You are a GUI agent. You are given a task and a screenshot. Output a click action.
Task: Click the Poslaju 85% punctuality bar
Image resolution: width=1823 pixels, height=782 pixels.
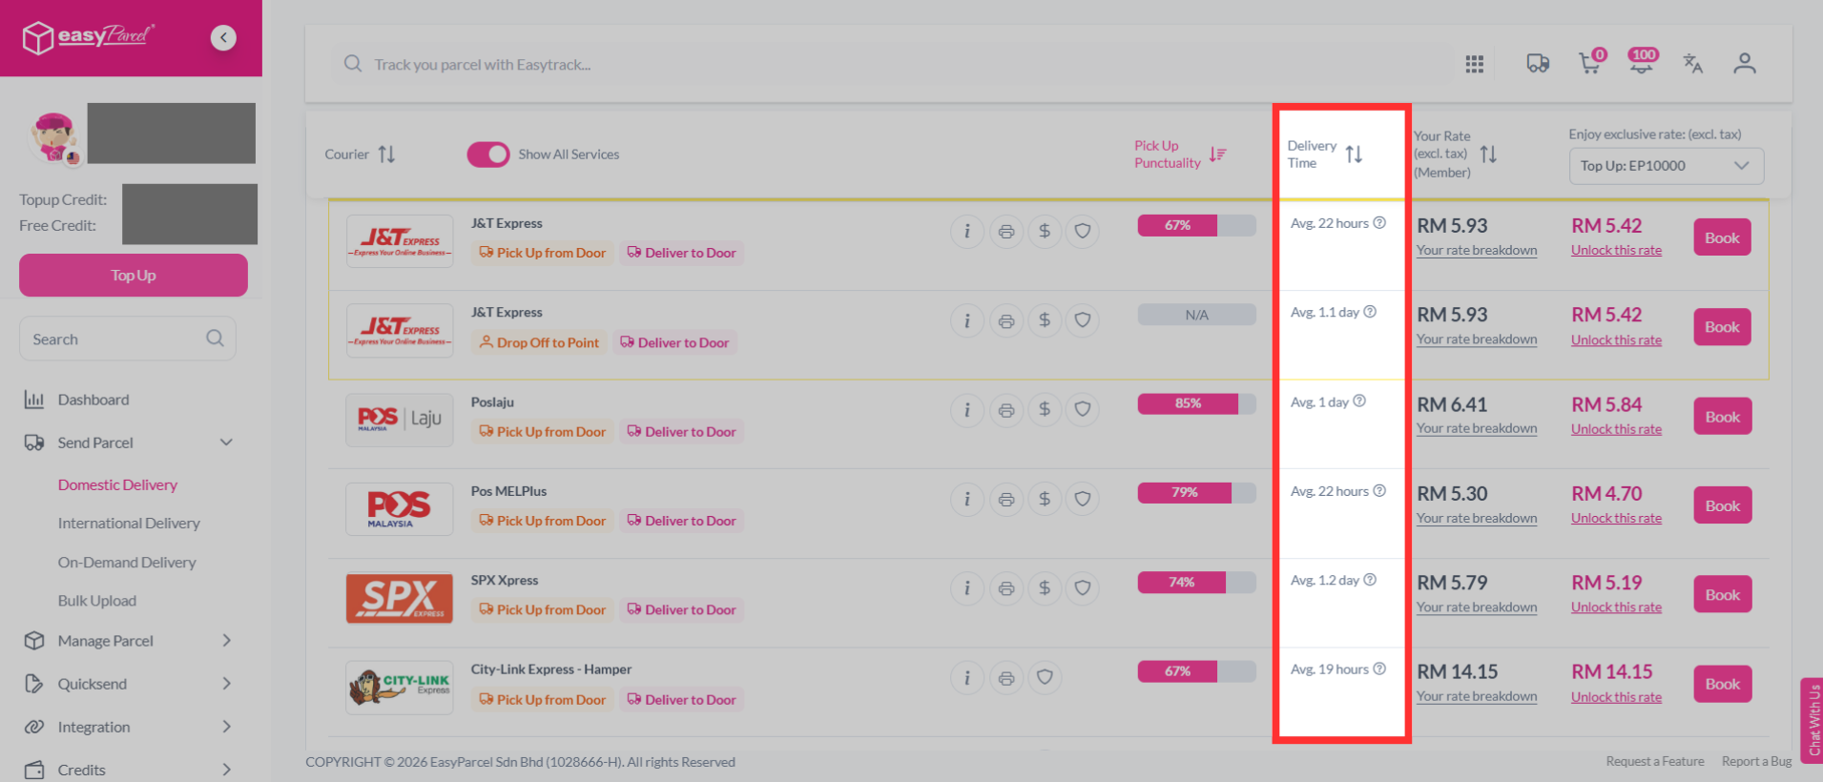tap(1196, 403)
